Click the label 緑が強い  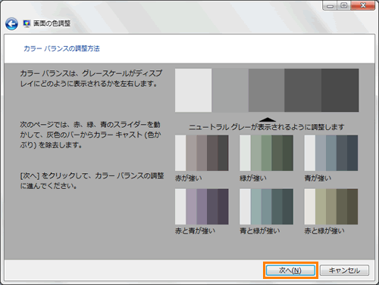(x=253, y=178)
